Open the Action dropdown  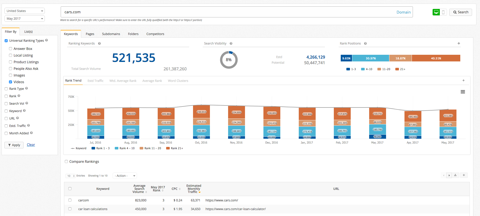click(125, 176)
